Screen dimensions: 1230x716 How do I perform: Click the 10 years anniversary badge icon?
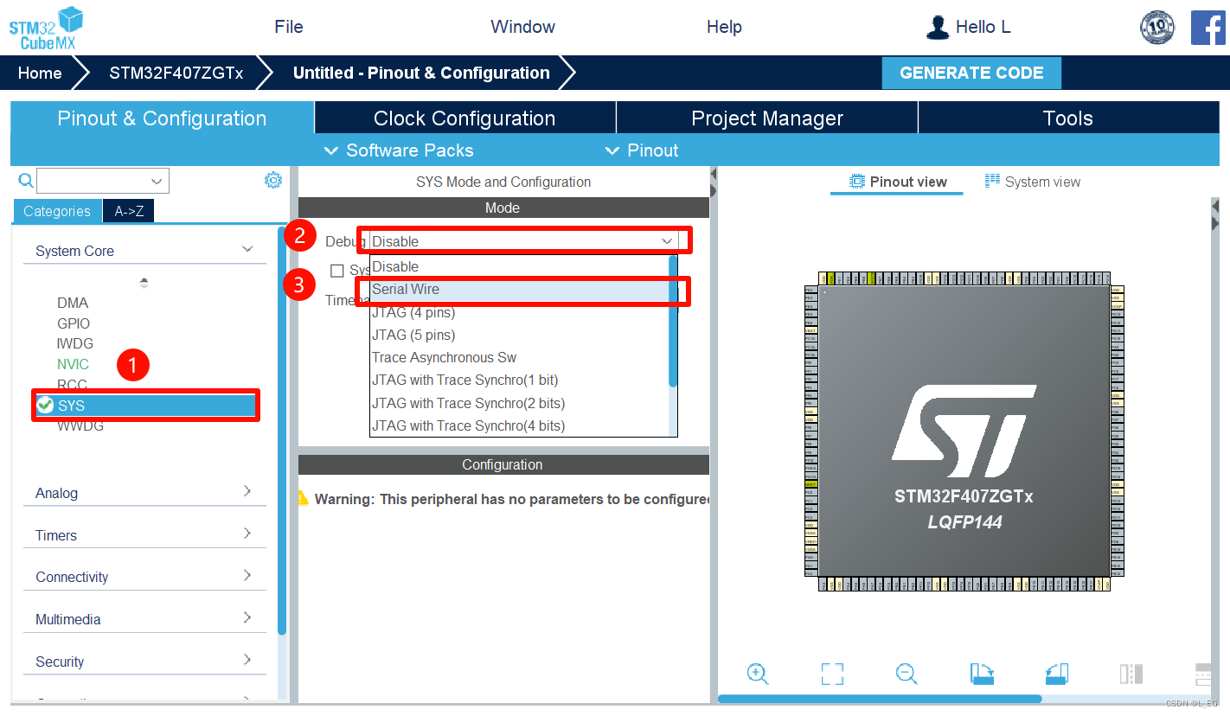(1157, 28)
